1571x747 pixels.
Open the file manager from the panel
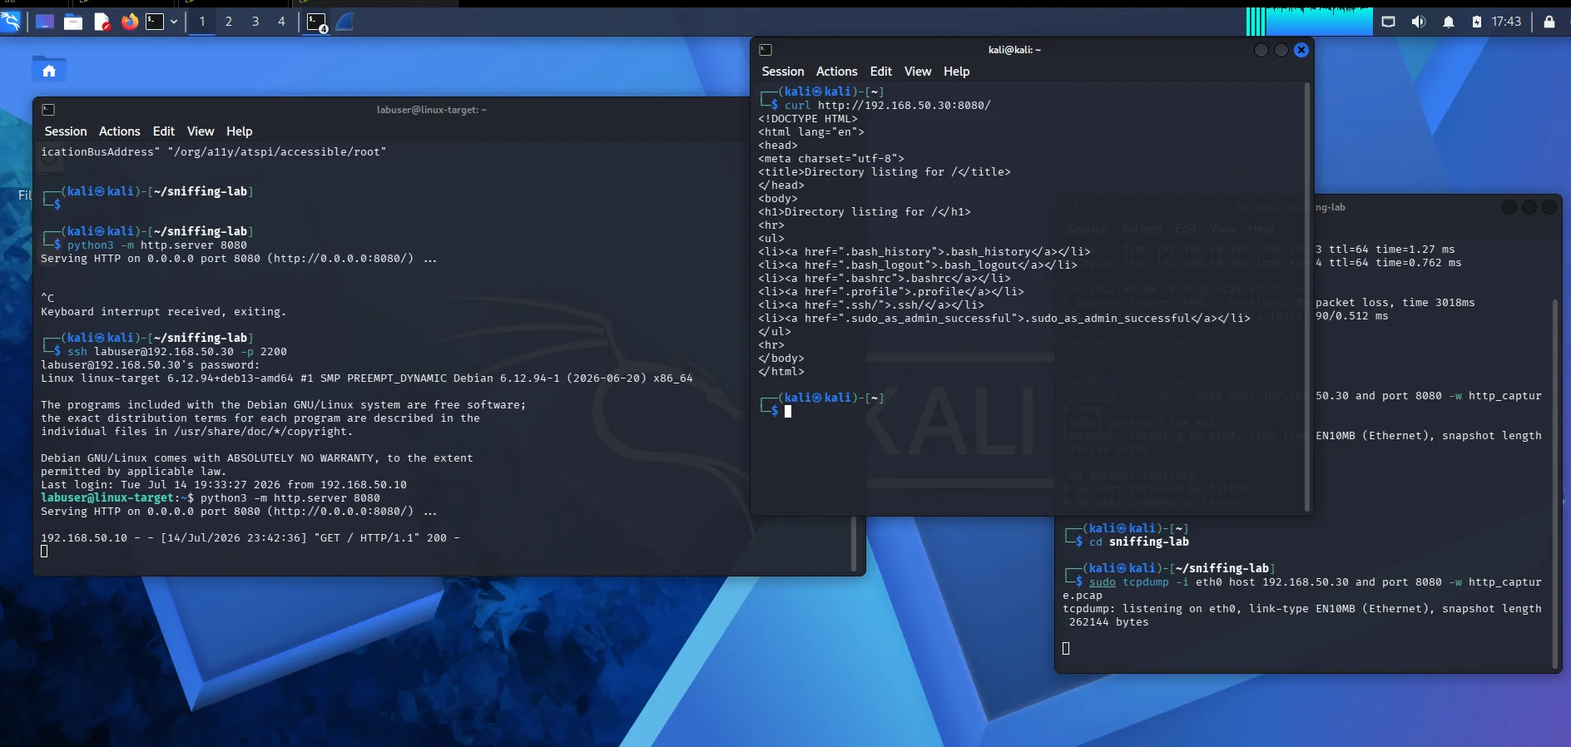73,22
